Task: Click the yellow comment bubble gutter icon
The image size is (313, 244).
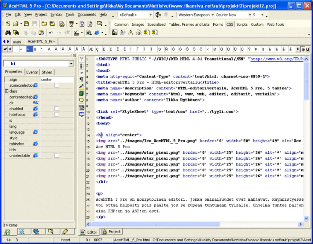Action: [x=81, y=100]
